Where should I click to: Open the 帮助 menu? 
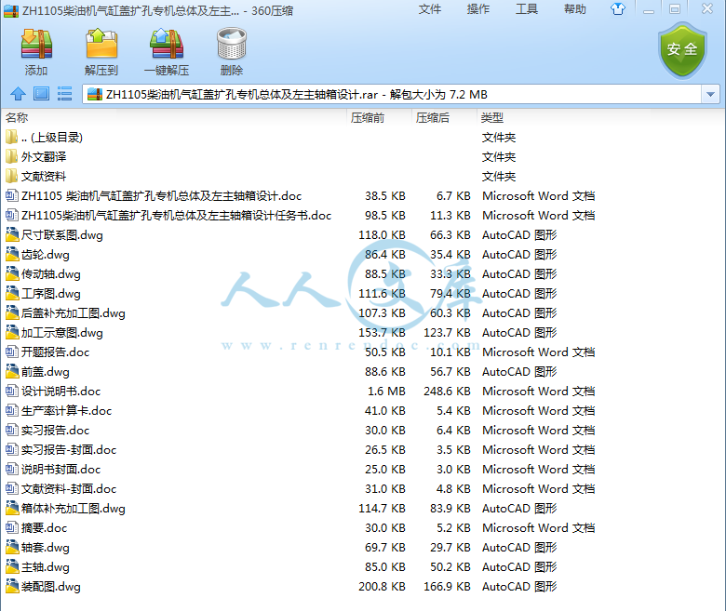[574, 9]
